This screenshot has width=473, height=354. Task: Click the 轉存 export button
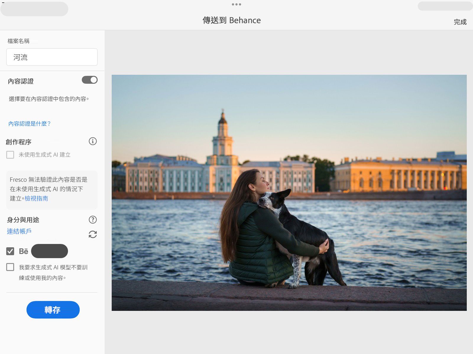[53, 310]
